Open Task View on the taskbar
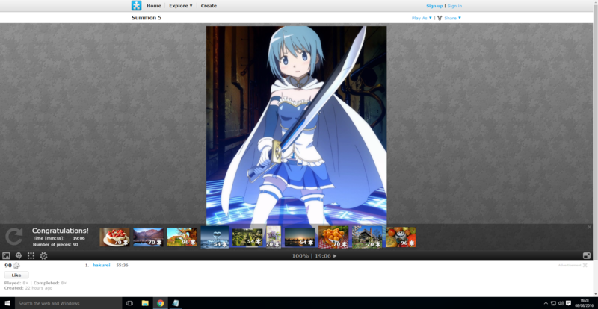 [x=129, y=303]
